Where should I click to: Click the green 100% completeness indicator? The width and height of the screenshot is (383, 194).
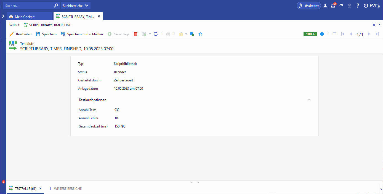[x=310, y=34]
